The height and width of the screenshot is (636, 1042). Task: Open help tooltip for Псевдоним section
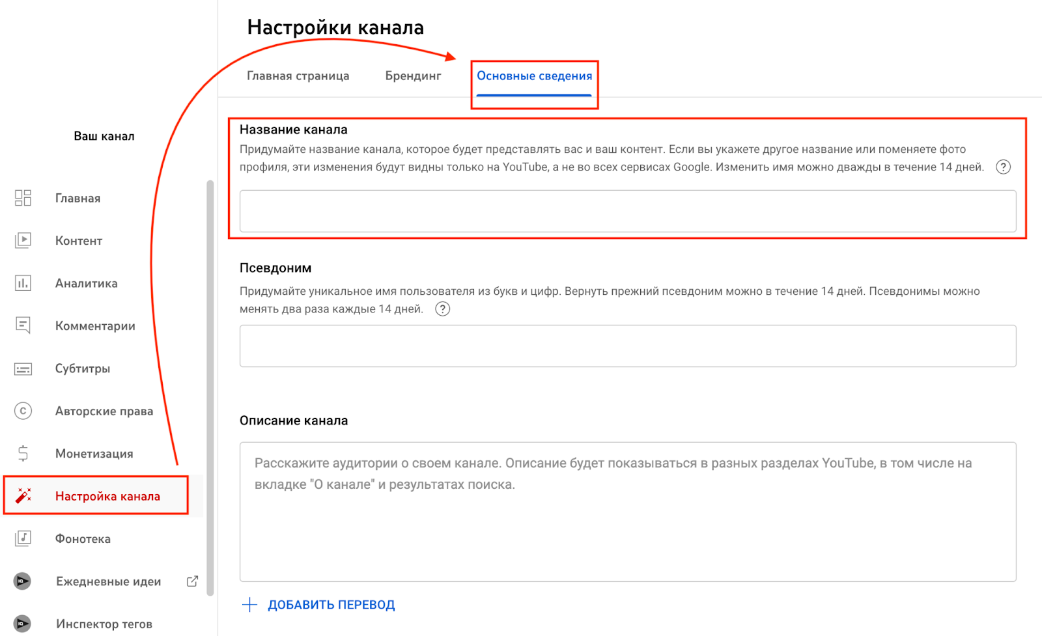(x=442, y=309)
